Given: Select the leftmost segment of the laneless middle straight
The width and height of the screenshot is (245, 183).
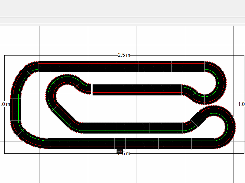Looking at the screenshot, I should pyautogui.click(x=109, y=90).
